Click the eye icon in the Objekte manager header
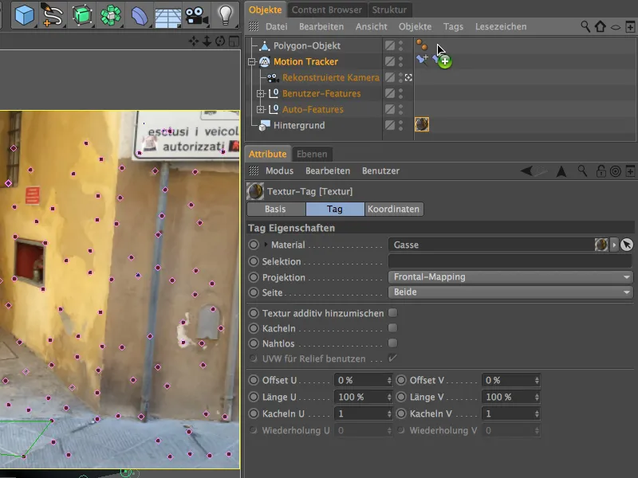 [616, 27]
